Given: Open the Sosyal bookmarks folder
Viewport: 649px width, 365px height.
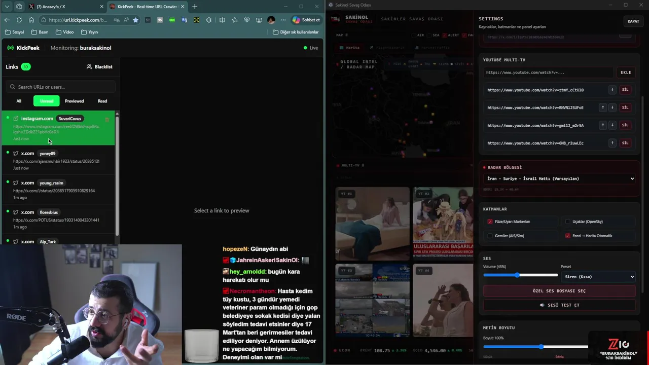Looking at the screenshot, I should point(14,32).
